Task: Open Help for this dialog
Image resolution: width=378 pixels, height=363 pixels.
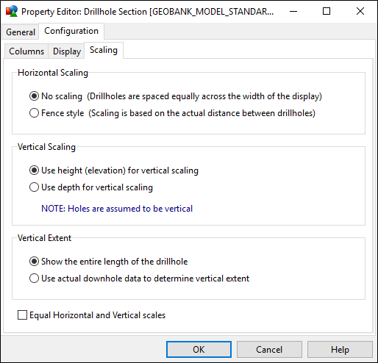Action: point(340,350)
